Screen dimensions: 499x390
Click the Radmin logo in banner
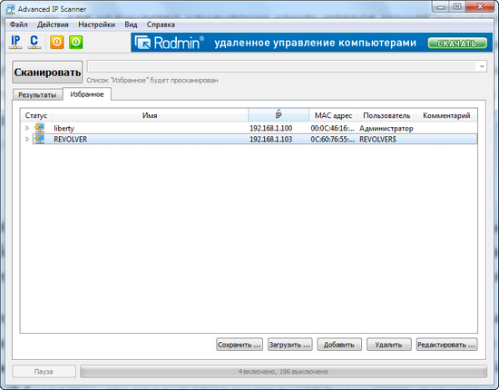pos(170,43)
